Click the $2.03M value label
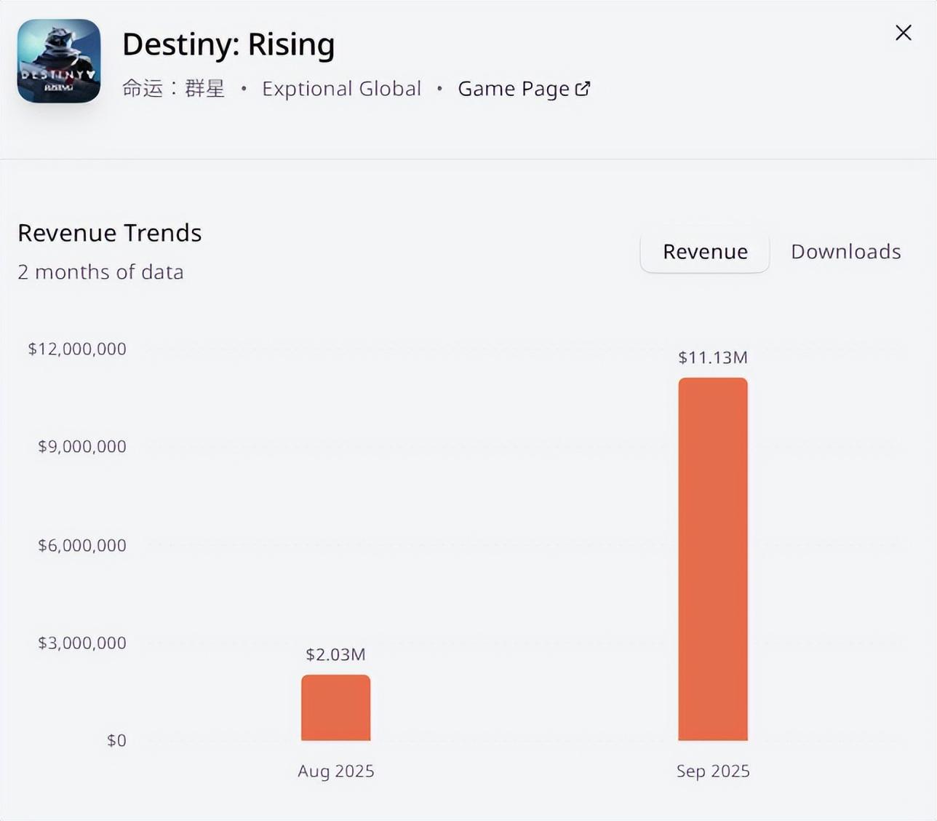 pyautogui.click(x=335, y=654)
